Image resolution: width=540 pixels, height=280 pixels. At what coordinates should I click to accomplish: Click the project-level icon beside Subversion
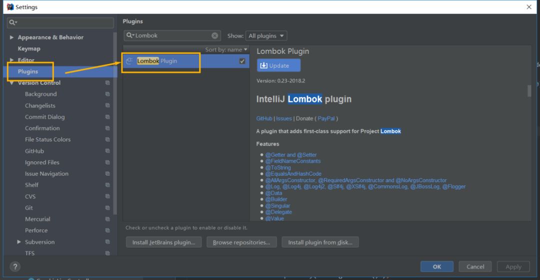[x=107, y=242]
